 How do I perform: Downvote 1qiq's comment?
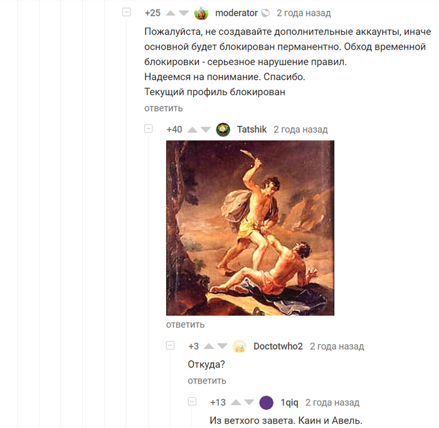tap(249, 402)
